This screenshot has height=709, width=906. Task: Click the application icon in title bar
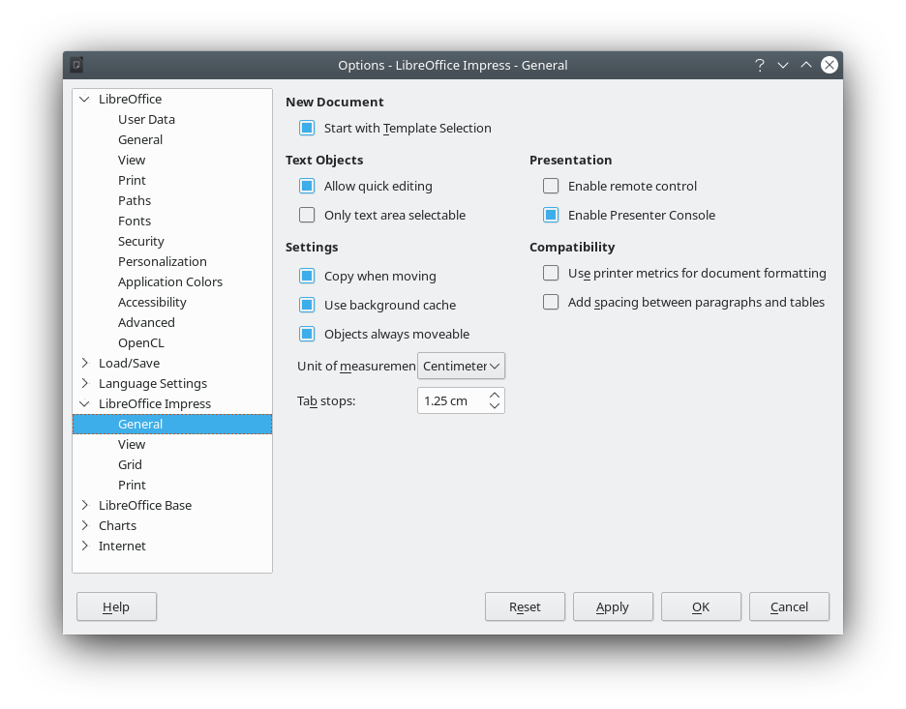tap(76, 65)
